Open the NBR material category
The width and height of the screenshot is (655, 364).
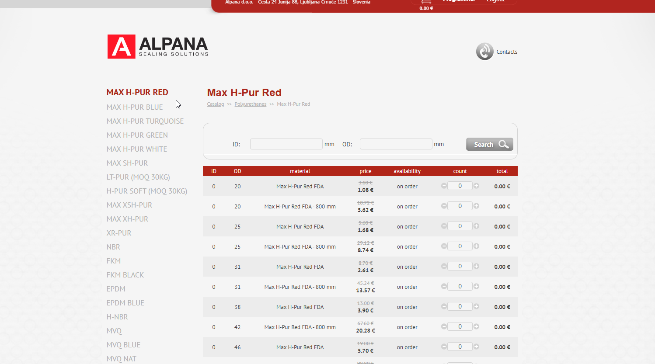(113, 247)
